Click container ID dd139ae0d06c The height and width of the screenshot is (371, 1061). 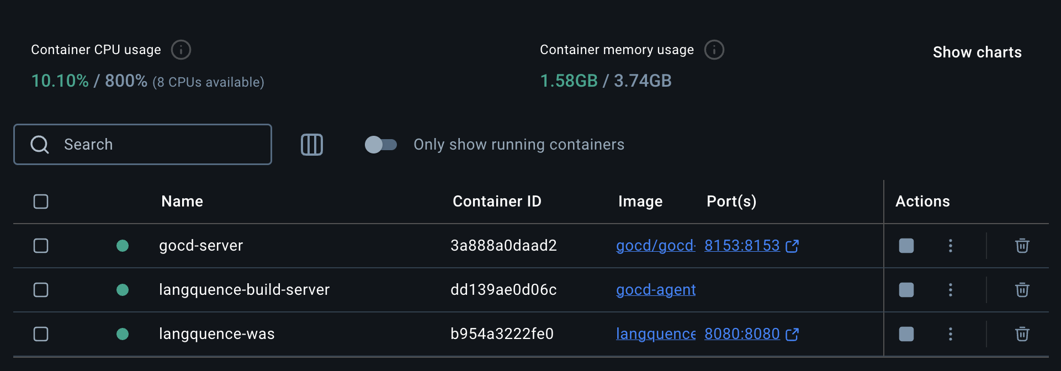pos(503,290)
